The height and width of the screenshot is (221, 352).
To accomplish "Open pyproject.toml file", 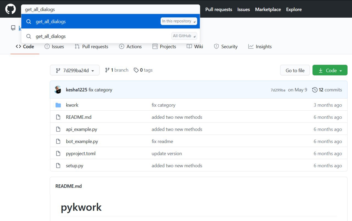I will click(x=81, y=153).
